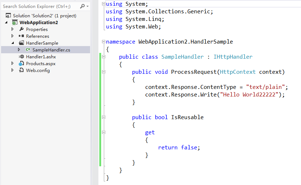Expand the References node
The image size is (301, 185).
12,36
